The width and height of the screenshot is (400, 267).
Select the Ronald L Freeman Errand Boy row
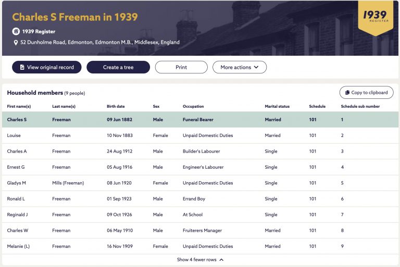[200, 199]
